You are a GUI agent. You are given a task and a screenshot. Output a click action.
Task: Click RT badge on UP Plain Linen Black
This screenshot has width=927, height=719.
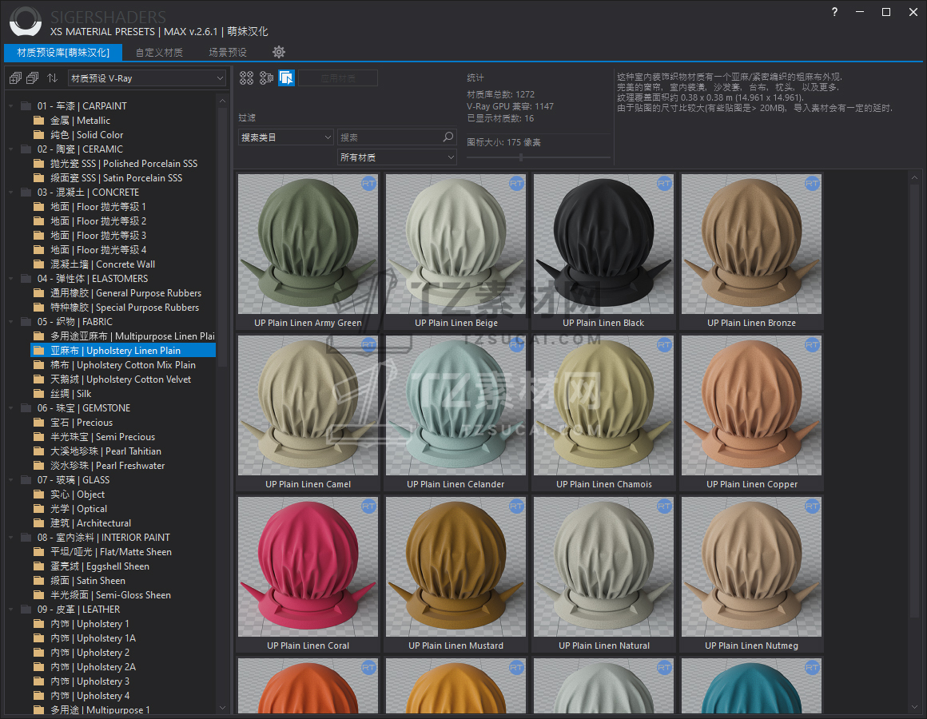[664, 184]
